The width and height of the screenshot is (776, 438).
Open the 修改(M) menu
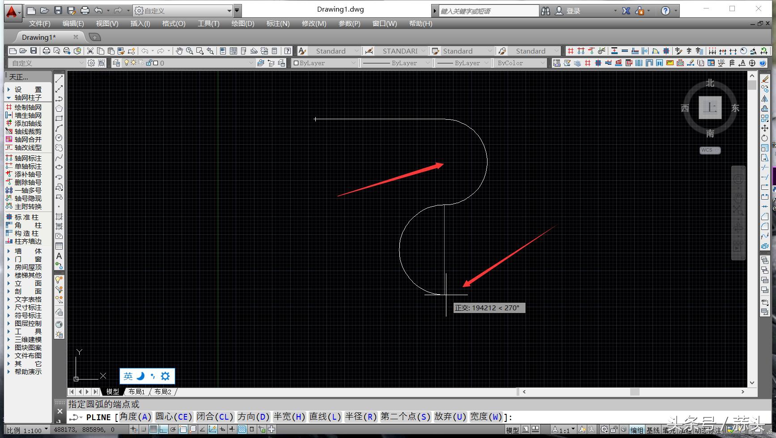(314, 24)
